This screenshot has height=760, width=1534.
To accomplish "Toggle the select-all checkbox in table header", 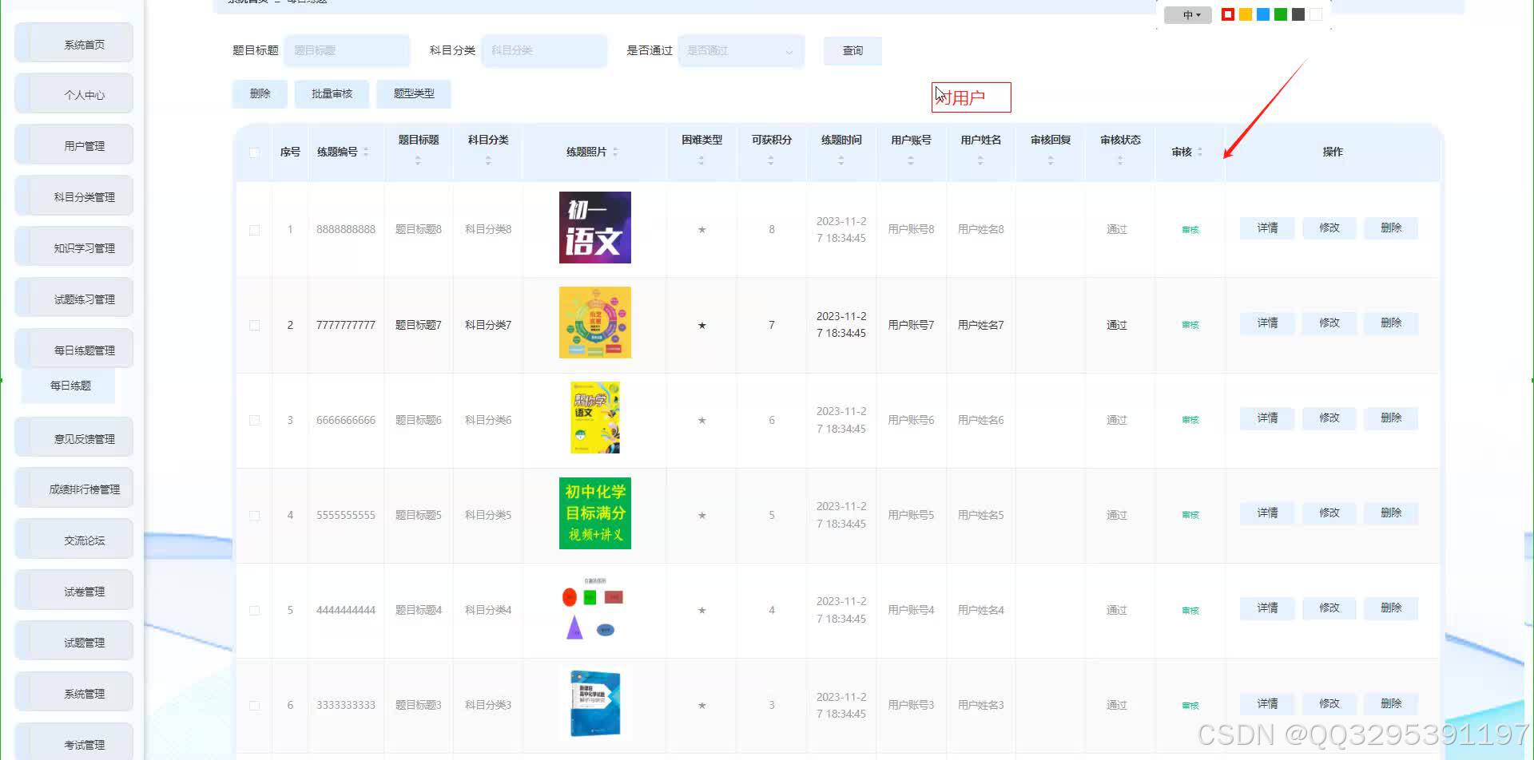I will pyautogui.click(x=254, y=152).
